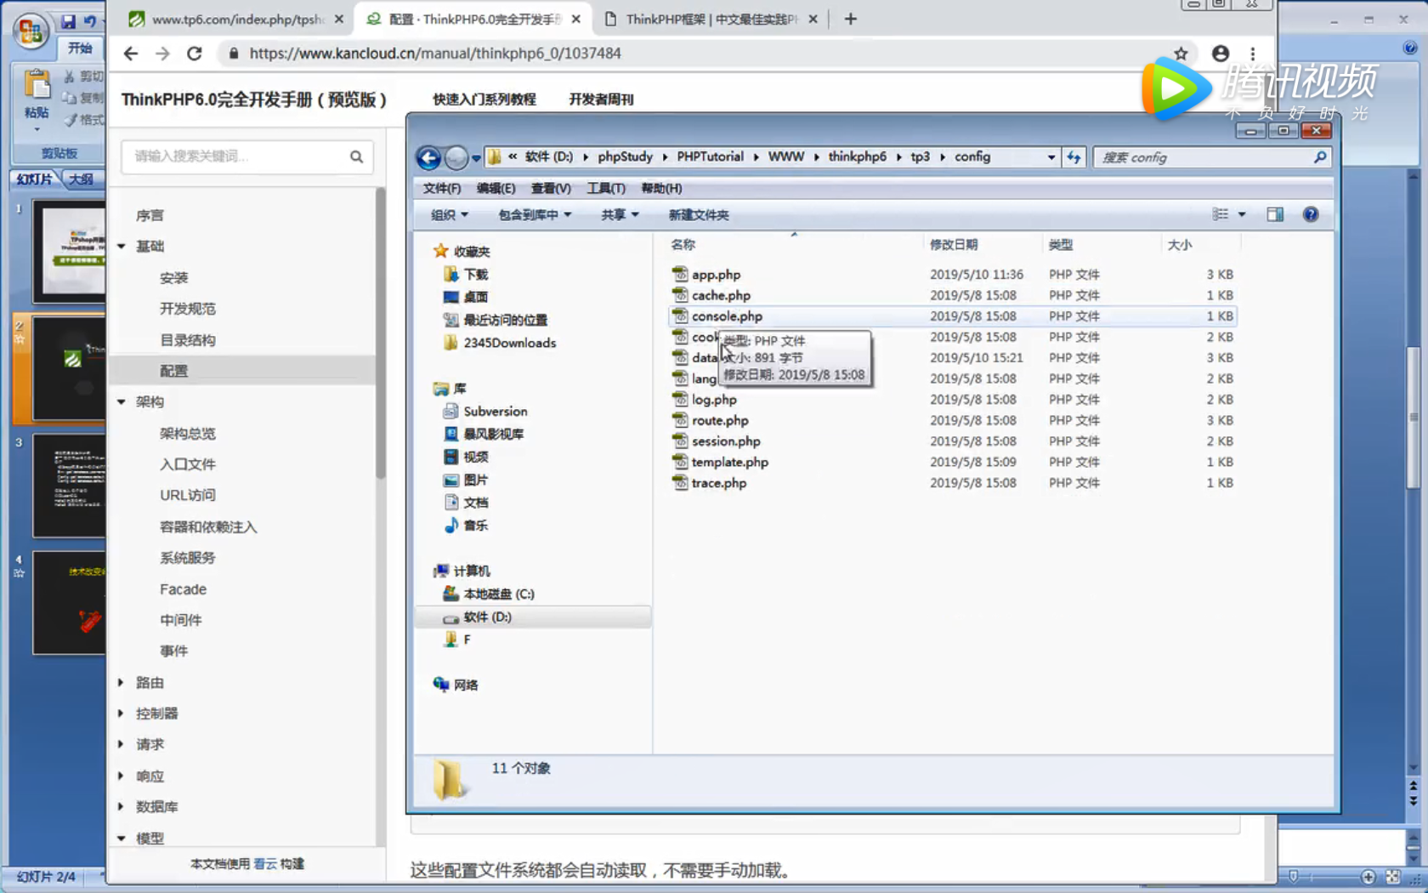Open the 文件(F) menu
The image size is (1428, 893).
click(441, 188)
